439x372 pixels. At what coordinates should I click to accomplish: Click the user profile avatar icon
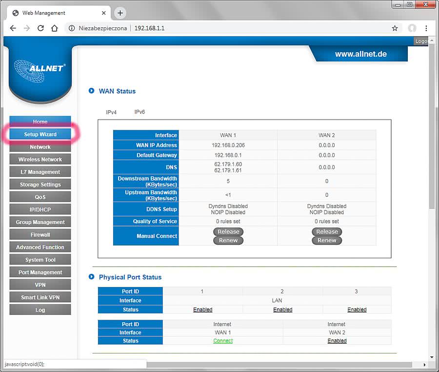[x=412, y=28]
